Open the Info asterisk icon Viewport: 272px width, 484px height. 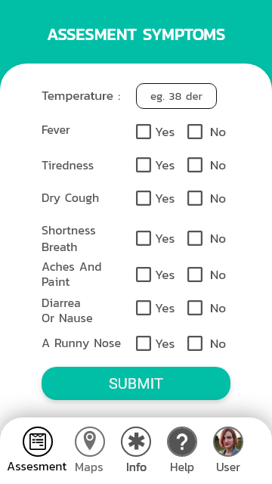point(136,442)
